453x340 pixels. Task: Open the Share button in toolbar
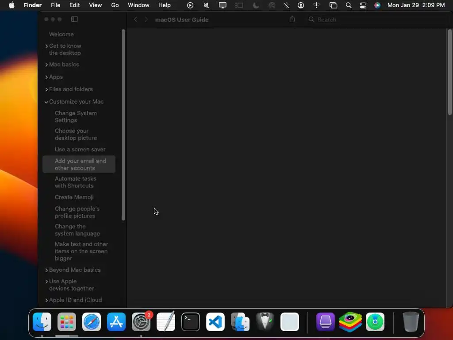[292, 19]
